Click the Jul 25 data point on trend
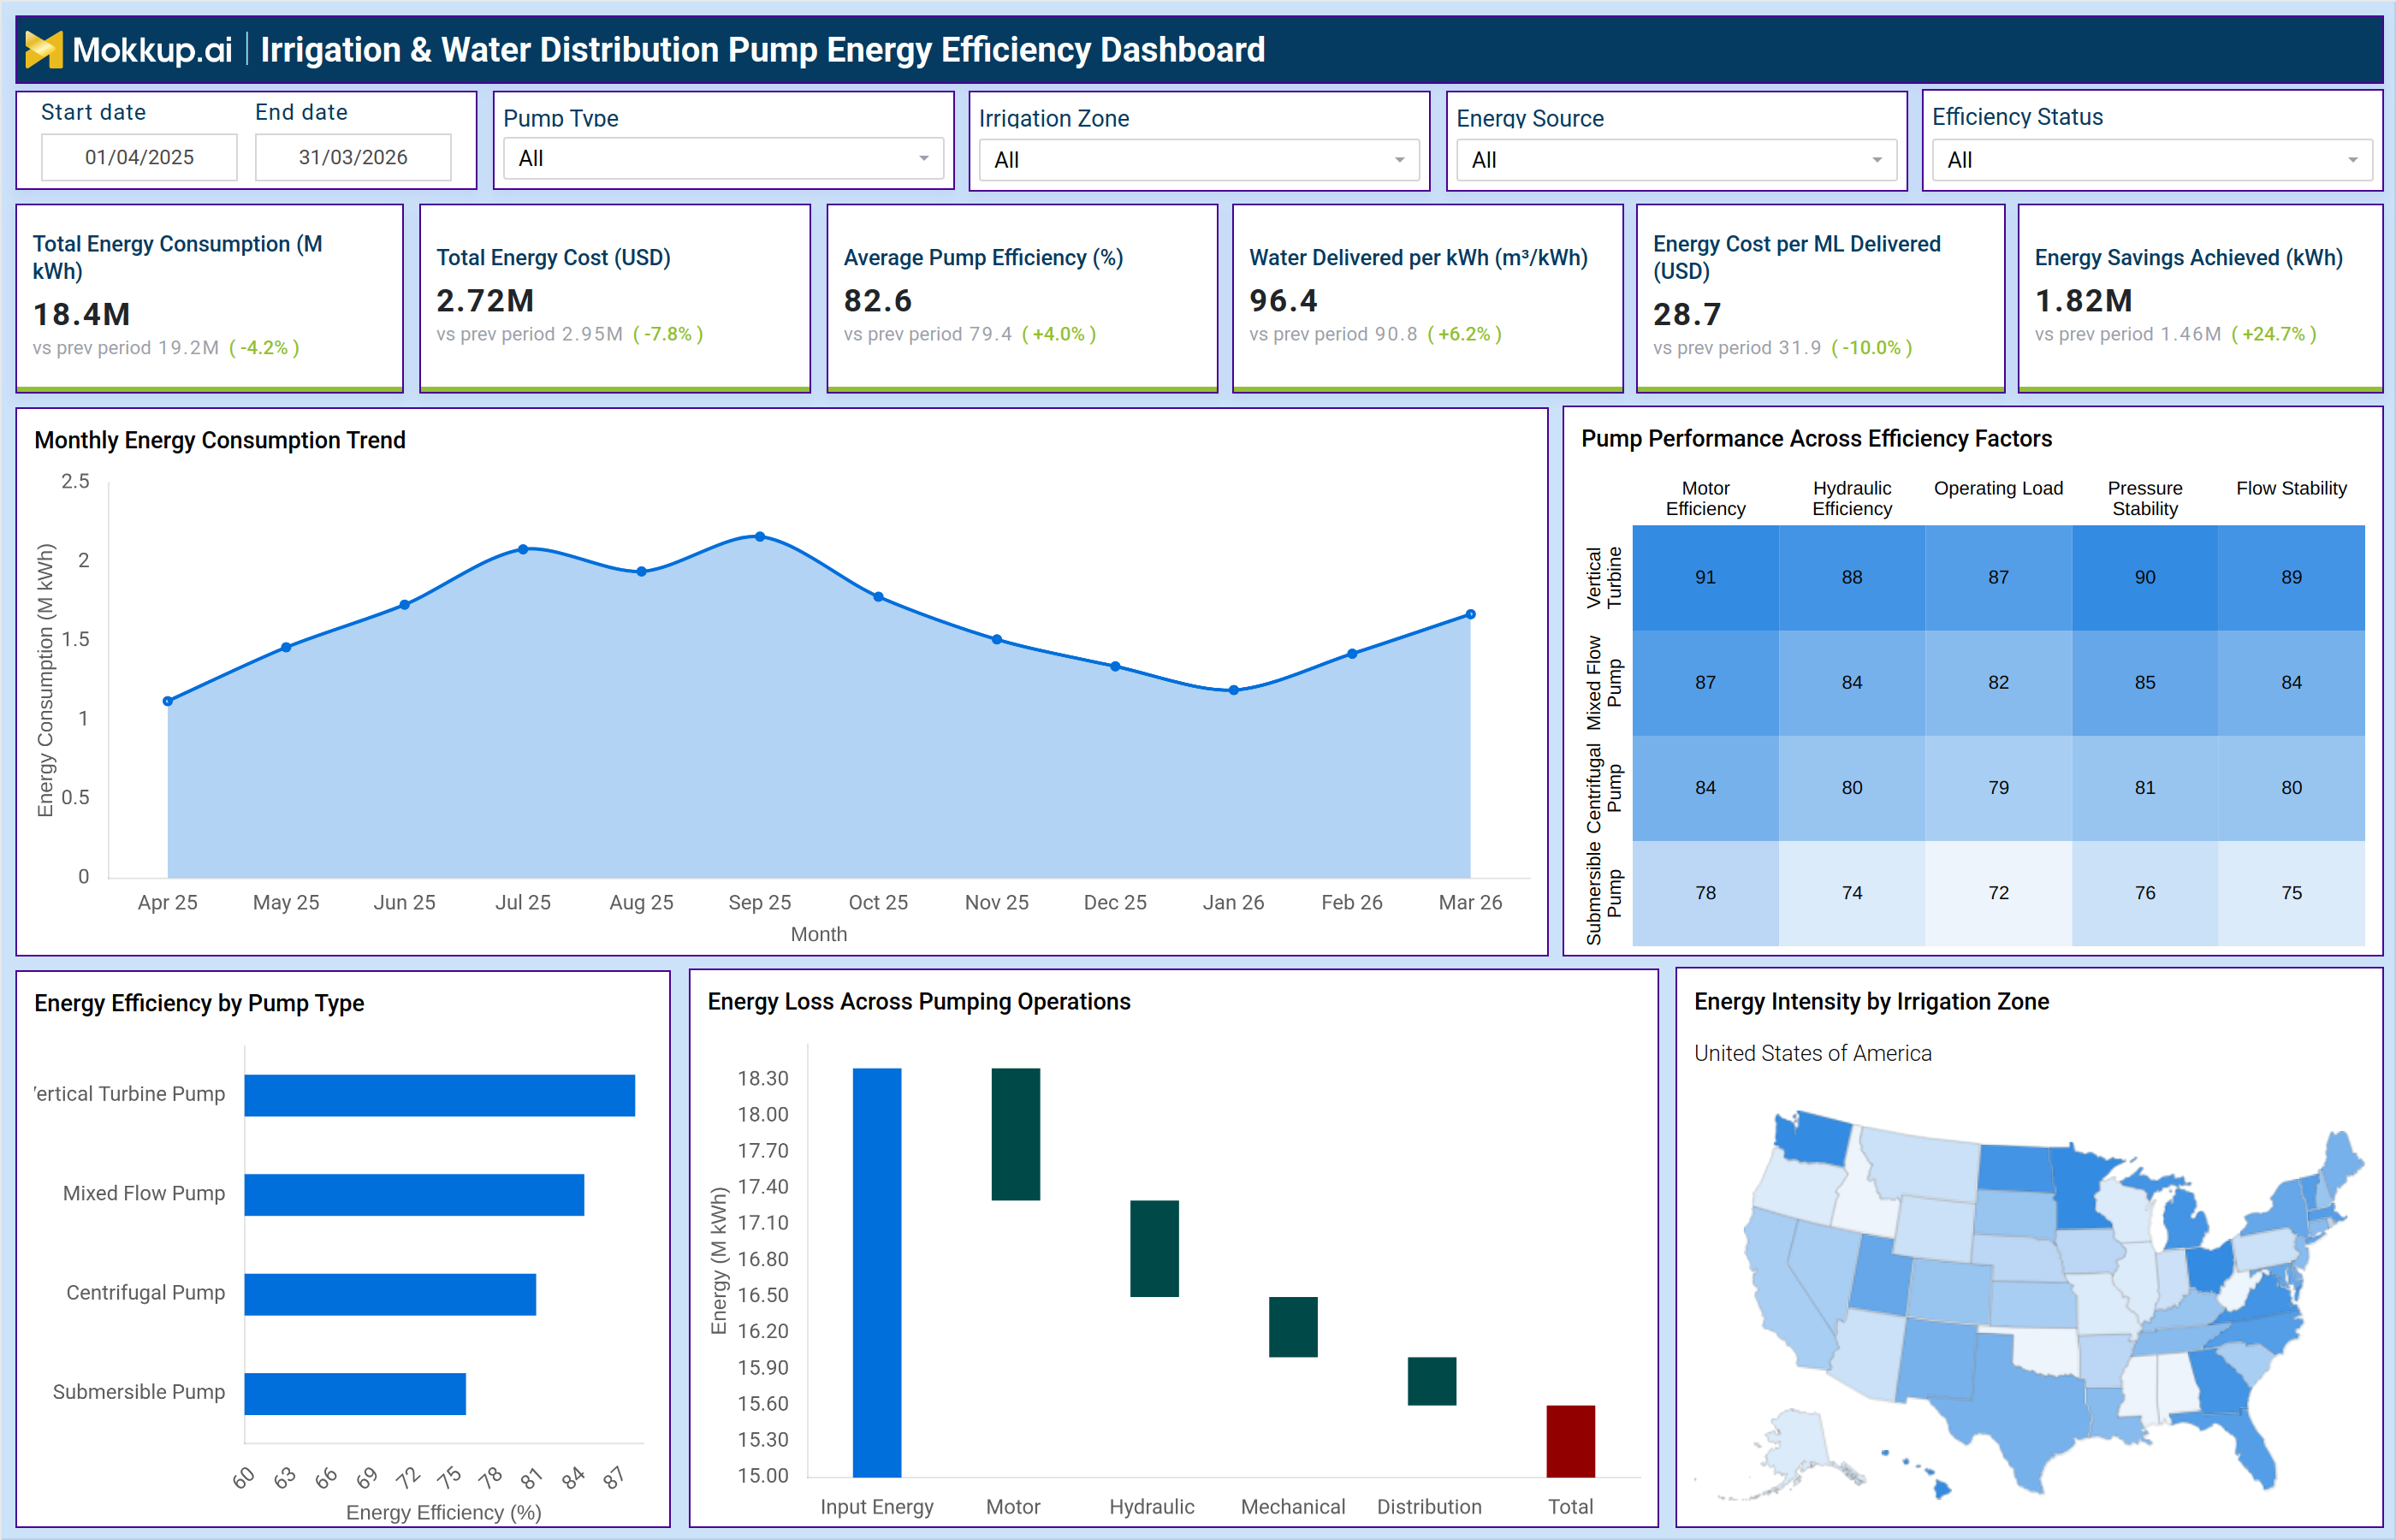 click(523, 549)
